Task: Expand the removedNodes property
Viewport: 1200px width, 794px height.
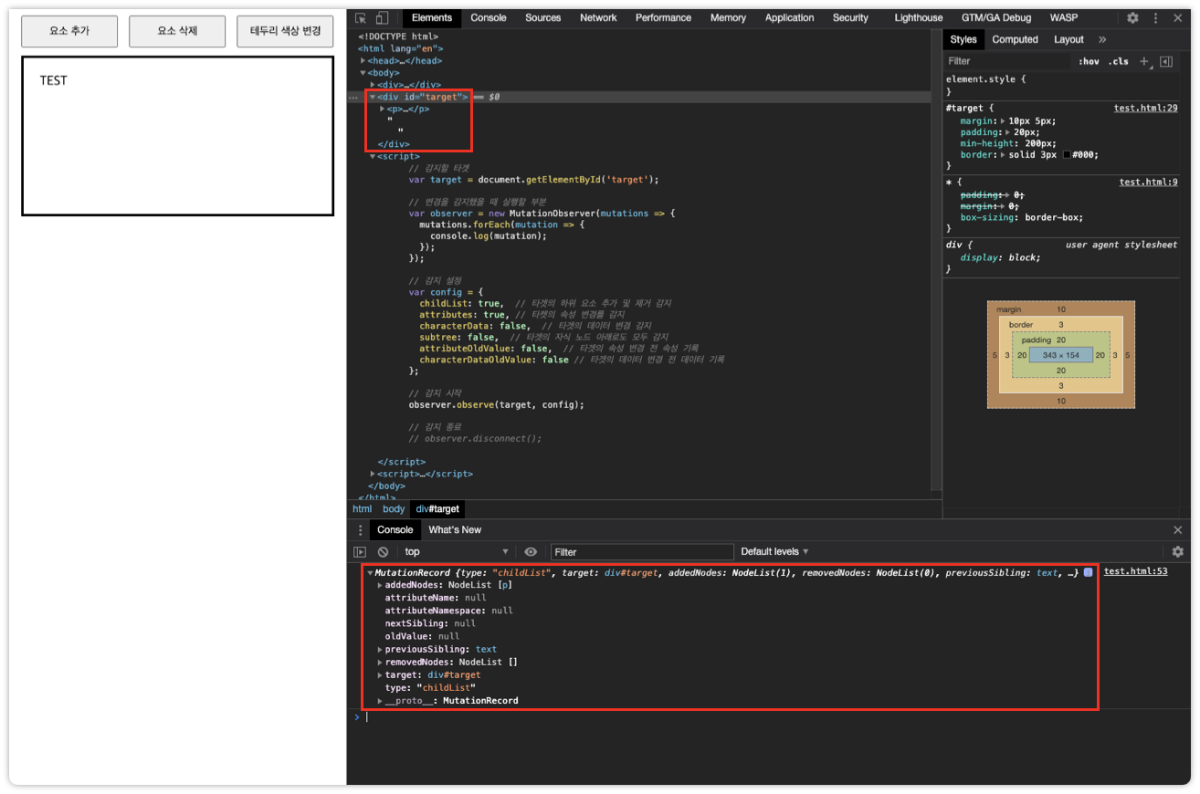Action: [380, 663]
